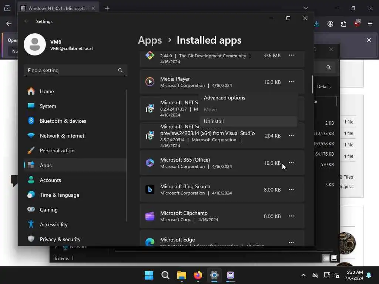Click the network status tray icon

click(x=327, y=275)
